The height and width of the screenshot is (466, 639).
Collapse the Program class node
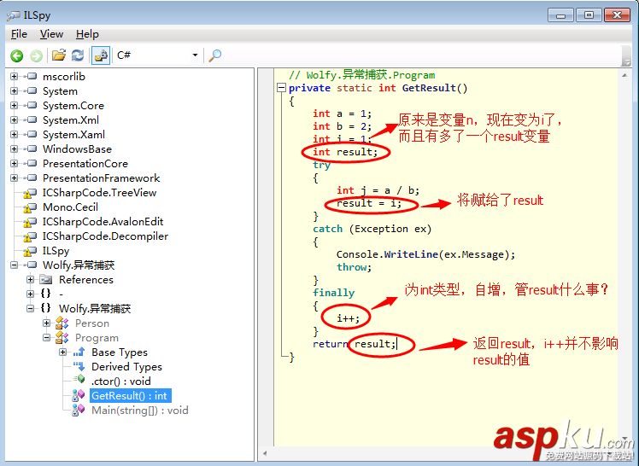[x=46, y=337]
